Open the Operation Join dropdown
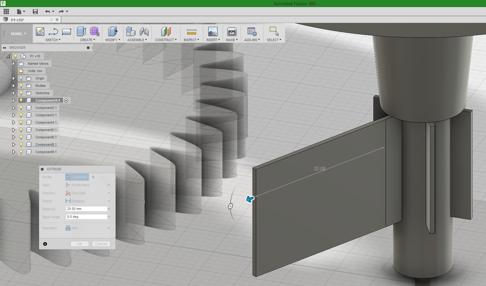The image size is (486, 286). pyautogui.click(x=88, y=228)
